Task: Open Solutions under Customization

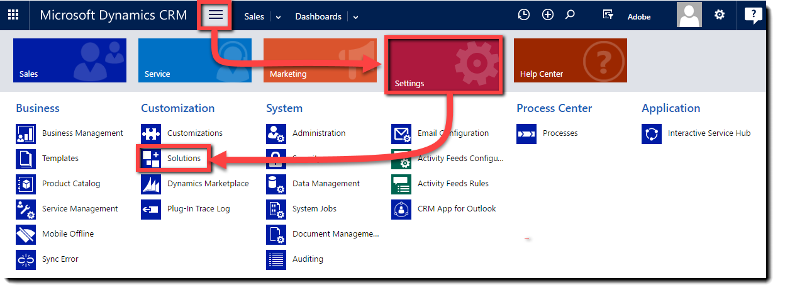Action: click(184, 159)
